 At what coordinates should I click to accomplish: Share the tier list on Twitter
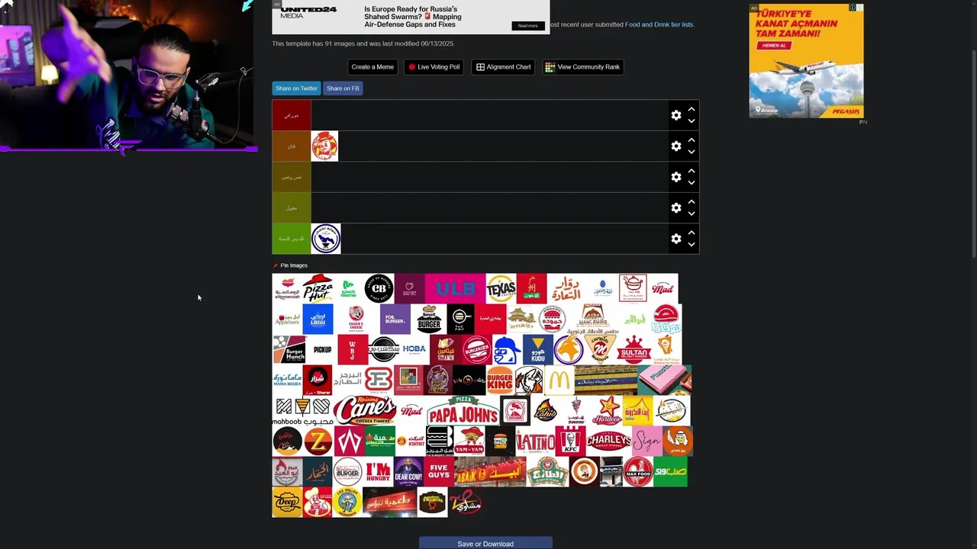296,88
